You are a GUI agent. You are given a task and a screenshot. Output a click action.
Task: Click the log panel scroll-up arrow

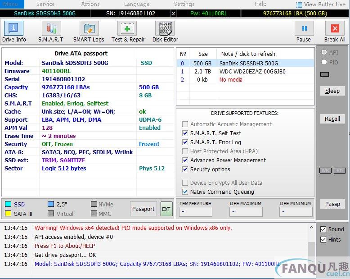coord(311,228)
